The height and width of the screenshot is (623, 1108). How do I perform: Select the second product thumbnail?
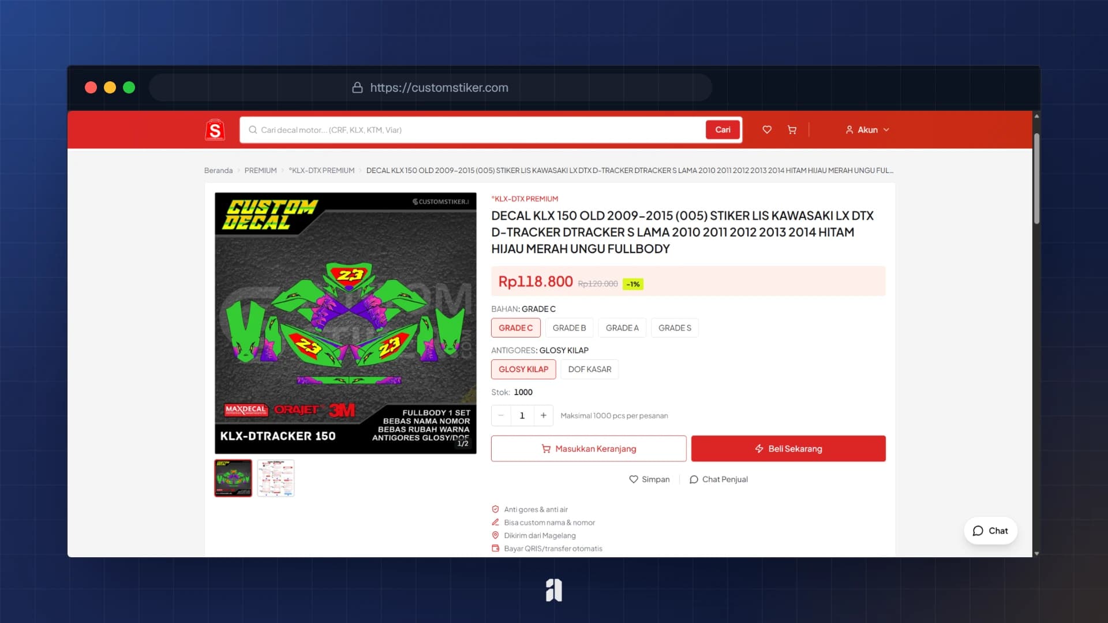(x=276, y=478)
